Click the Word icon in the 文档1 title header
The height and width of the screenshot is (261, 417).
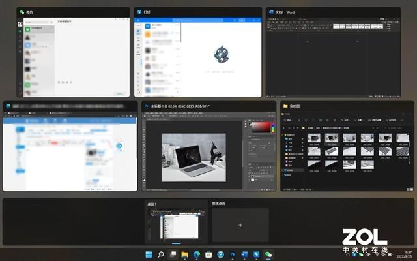click(271, 12)
